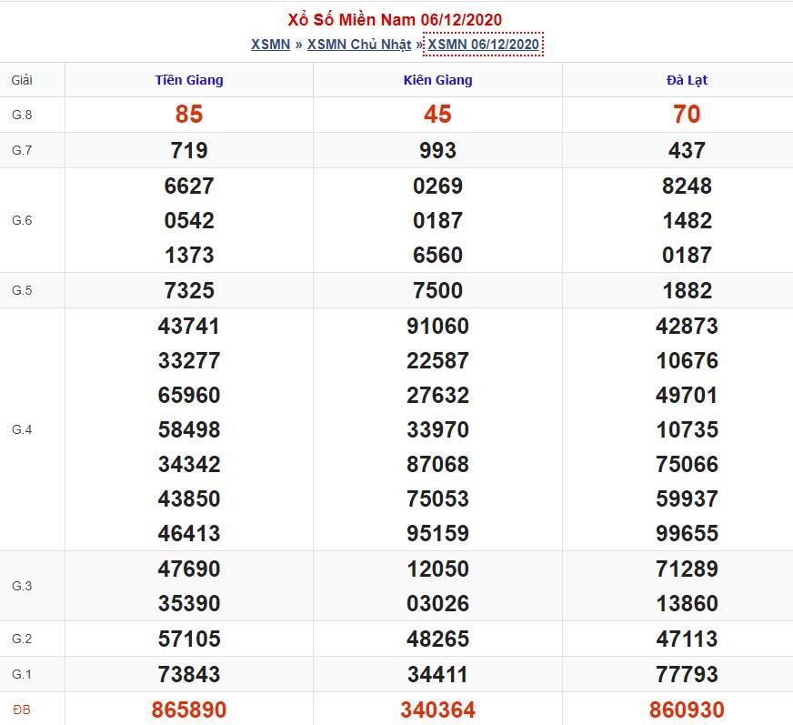Click the Kiên Giang special prize 340364

(x=438, y=710)
